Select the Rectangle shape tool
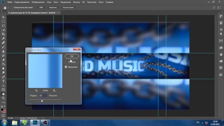 pos(3,90)
